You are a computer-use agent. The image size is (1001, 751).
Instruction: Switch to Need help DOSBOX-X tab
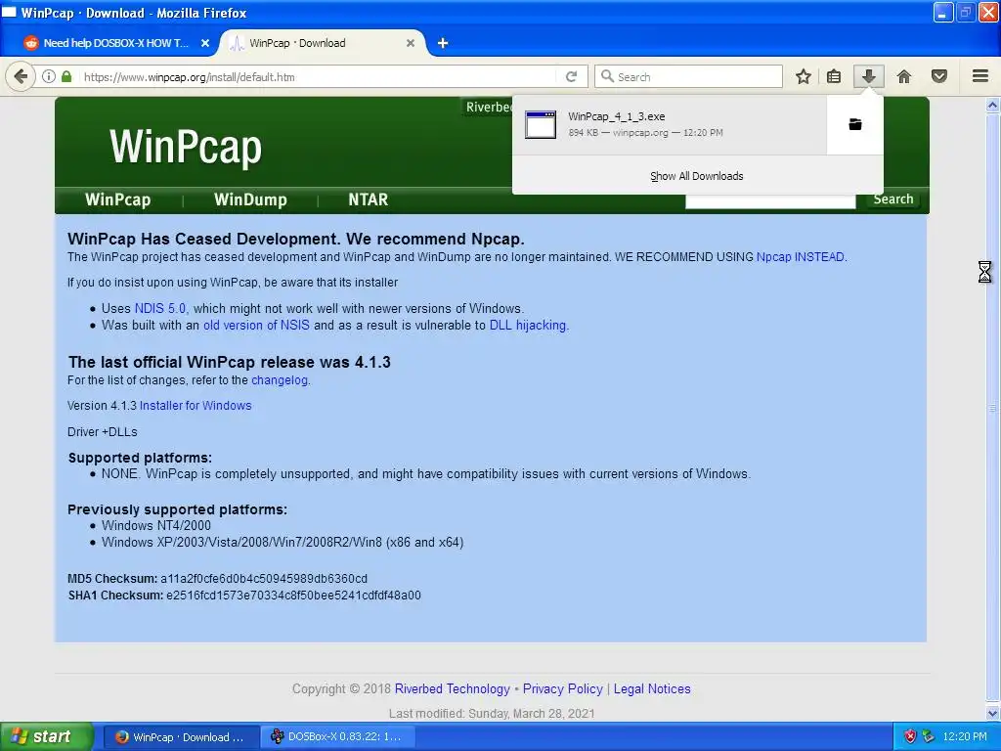(x=116, y=43)
